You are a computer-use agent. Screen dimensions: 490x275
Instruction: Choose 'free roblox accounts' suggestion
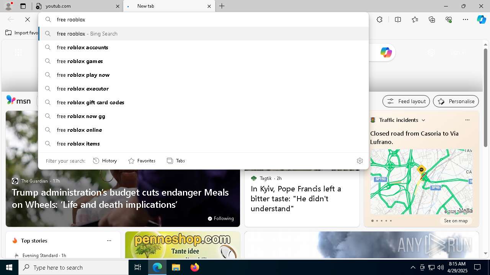[203, 47]
